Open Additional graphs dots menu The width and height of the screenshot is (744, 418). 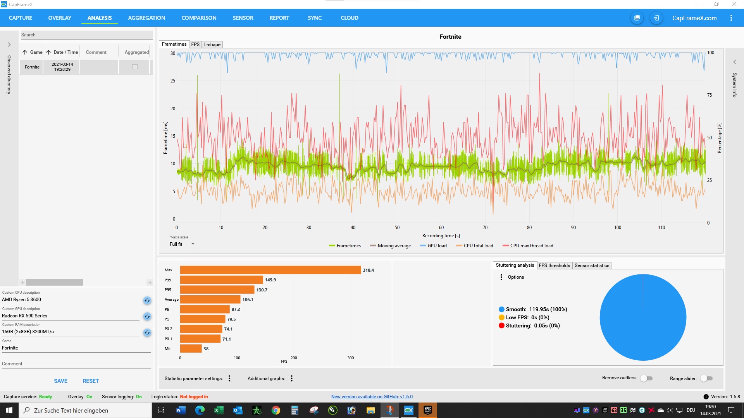click(291, 379)
